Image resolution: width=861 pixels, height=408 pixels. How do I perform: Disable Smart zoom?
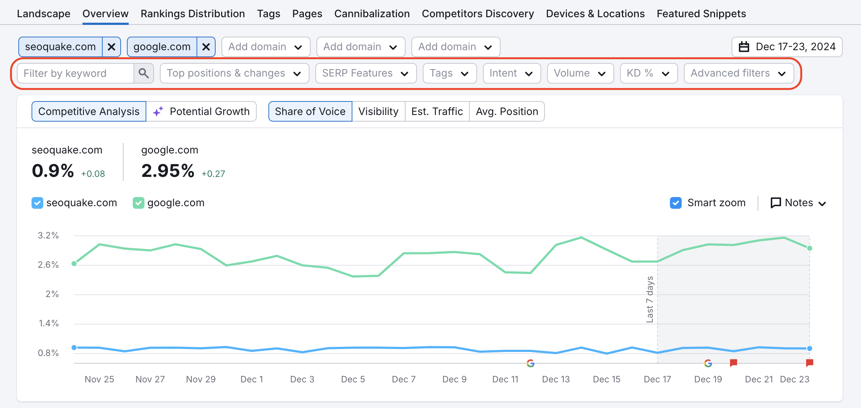point(676,203)
